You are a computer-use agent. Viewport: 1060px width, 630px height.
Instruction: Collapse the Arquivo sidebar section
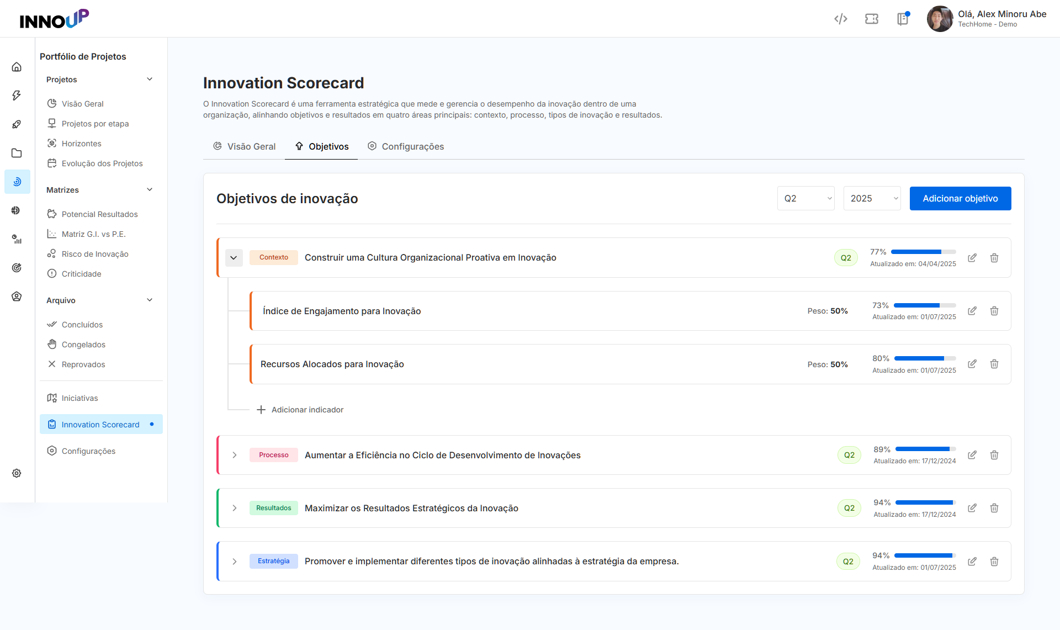(x=150, y=300)
